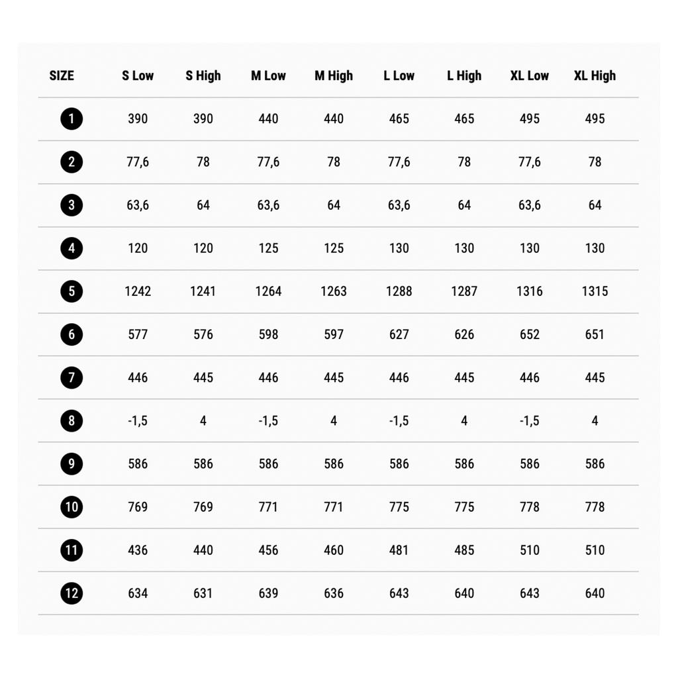Select the 1242 value under S Low
Viewport: 678px width, 678px height.
pos(138,291)
